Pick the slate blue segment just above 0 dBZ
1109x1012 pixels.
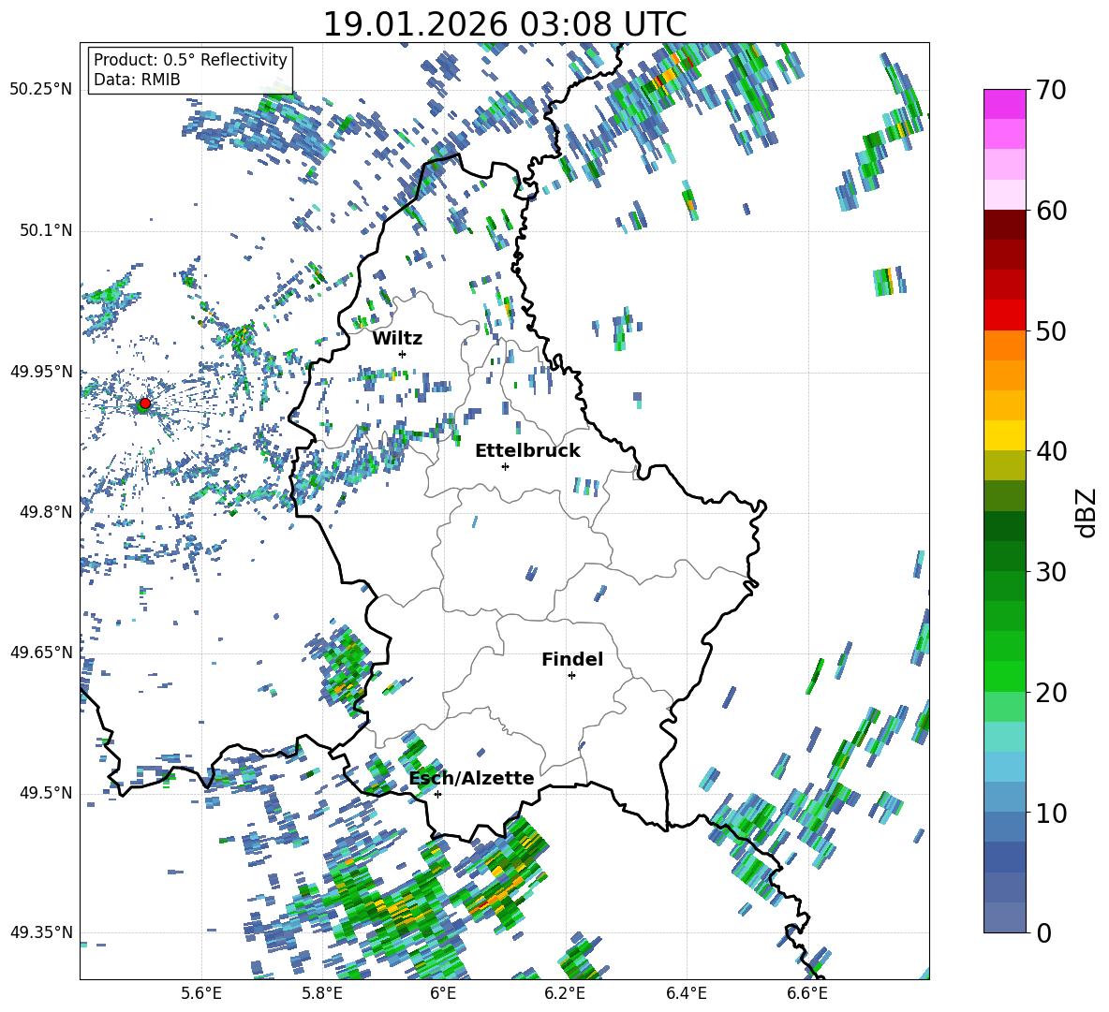coord(1004,917)
